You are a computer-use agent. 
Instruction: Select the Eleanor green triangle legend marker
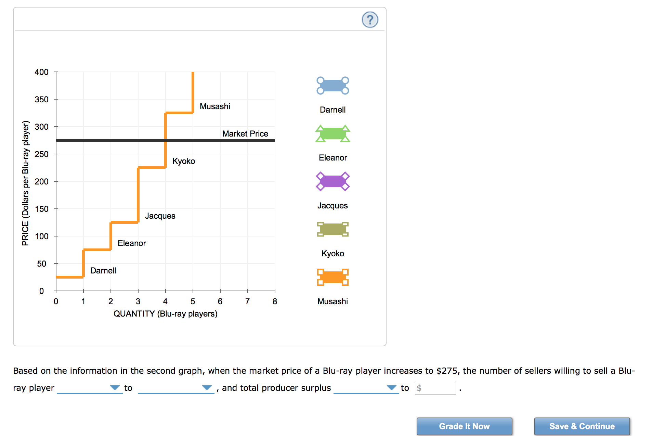click(332, 133)
